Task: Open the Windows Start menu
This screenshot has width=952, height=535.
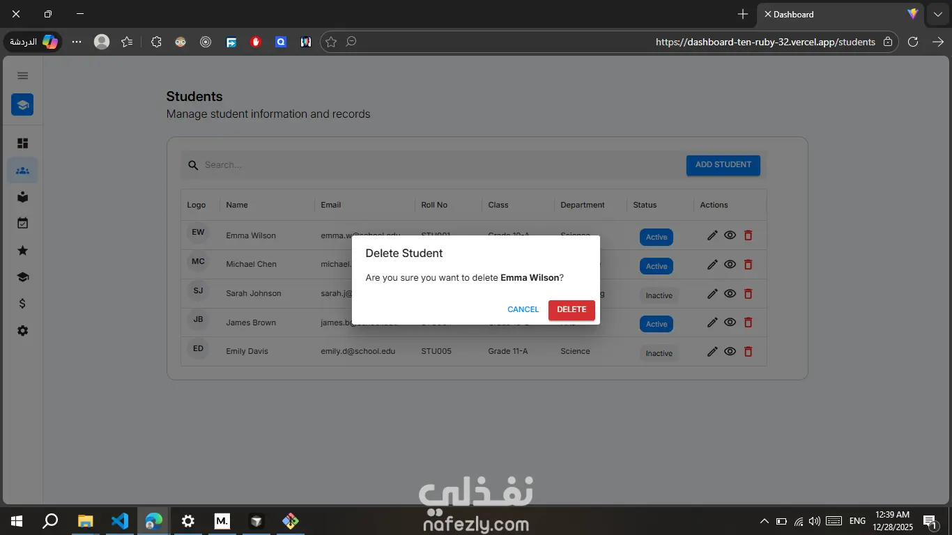Action: pos(16,520)
